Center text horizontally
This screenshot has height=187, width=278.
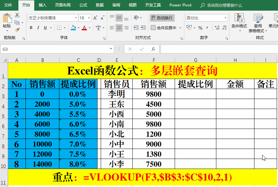point(119,28)
